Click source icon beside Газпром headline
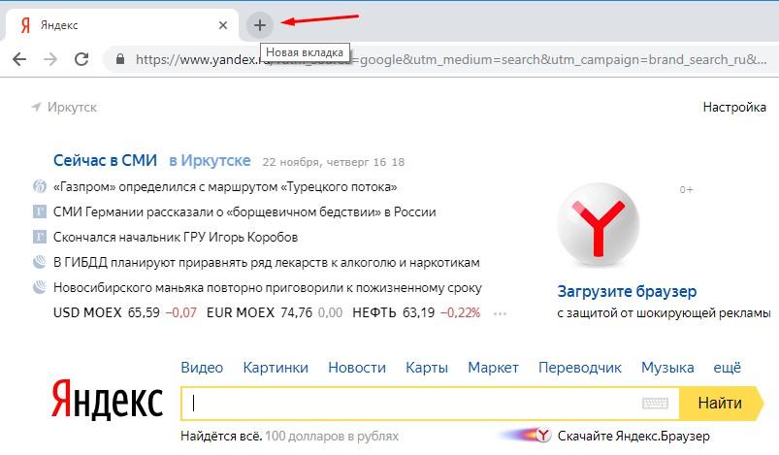 click(39, 187)
